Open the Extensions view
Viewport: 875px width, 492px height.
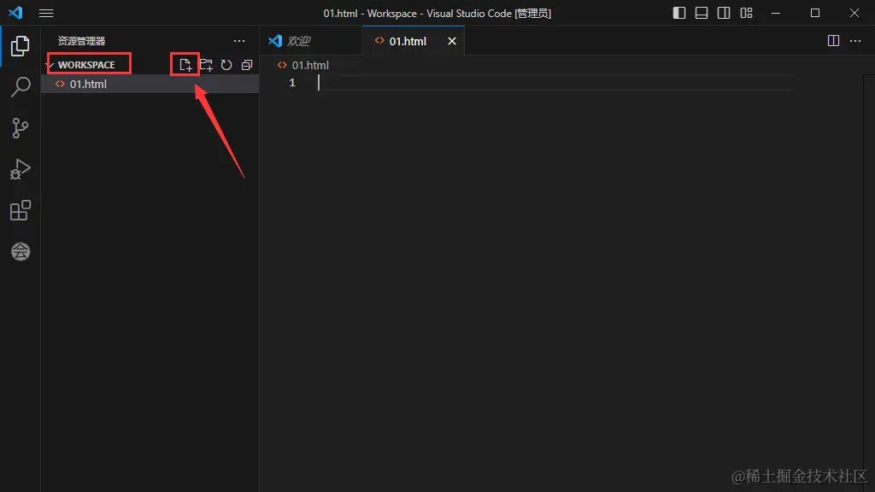(x=21, y=210)
